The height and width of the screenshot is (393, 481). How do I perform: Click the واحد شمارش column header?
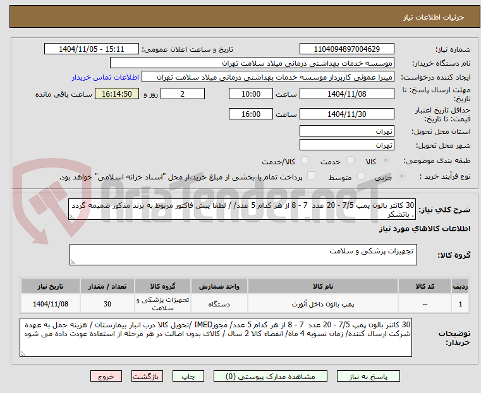pyautogui.click(x=219, y=286)
